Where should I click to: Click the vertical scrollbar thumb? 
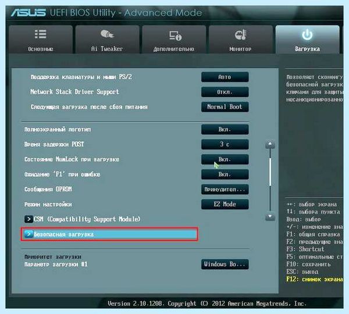270,172
